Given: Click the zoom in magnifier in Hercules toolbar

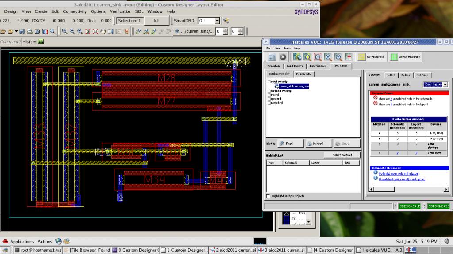Looking at the screenshot, I should [x=328, y=57].
